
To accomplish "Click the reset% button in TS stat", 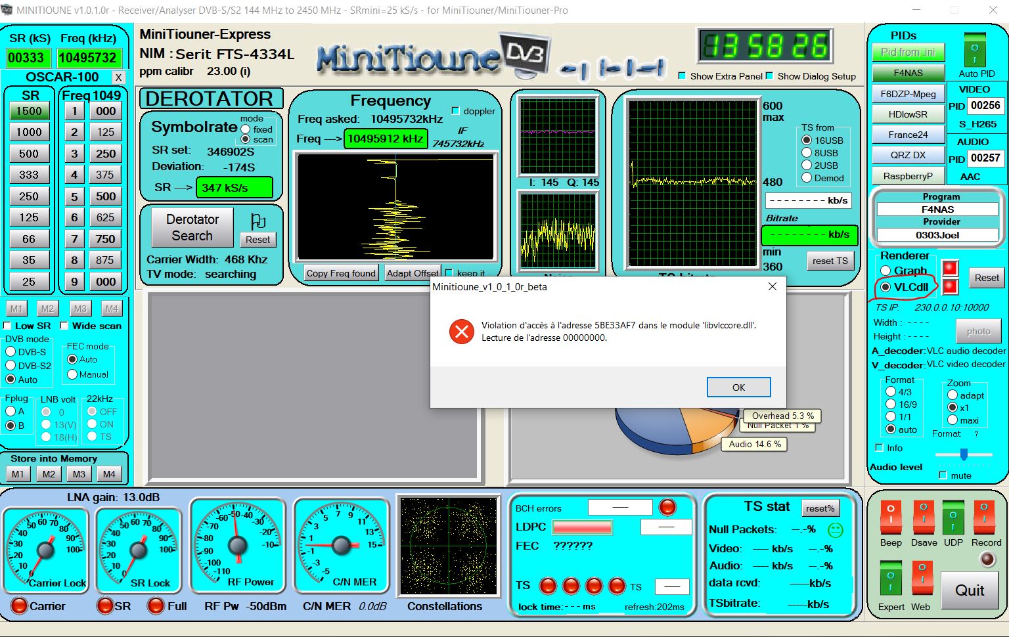I will pos(820,508).
